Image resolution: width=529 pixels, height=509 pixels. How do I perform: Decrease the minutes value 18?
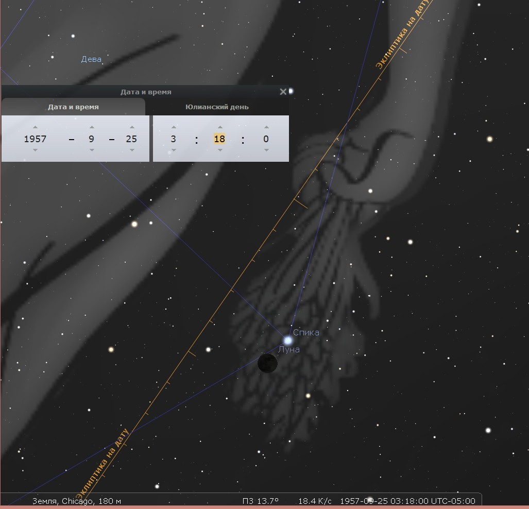click(220, 150)
